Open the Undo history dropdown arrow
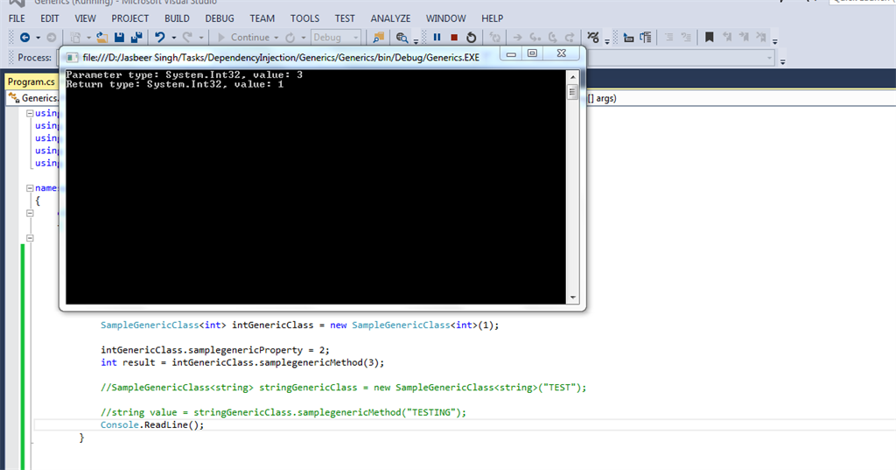Viewport: 896px width, 470px height. click(173, 38)
